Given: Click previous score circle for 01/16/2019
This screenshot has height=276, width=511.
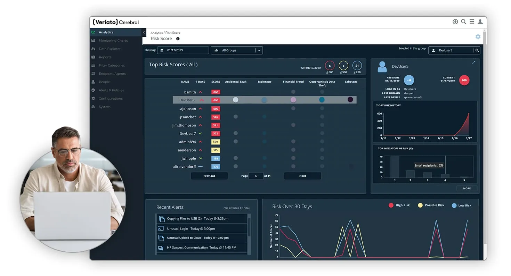Looking at the screenshot, I should [409, 80].
